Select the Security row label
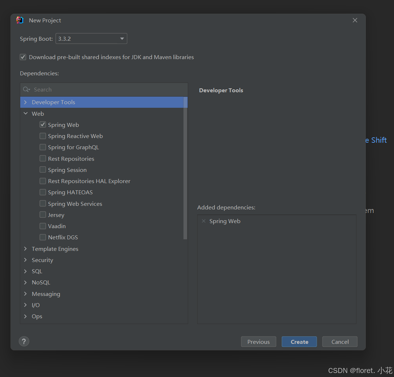Screen dimensions: 394x377 [x=42, y=260]
